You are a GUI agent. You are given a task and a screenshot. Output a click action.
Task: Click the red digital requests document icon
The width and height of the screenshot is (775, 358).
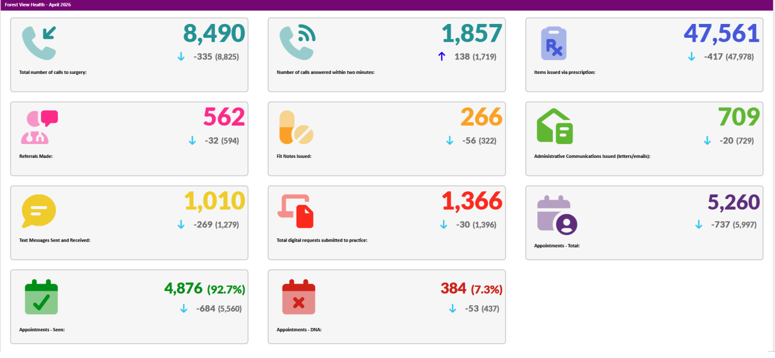[296, 211]
